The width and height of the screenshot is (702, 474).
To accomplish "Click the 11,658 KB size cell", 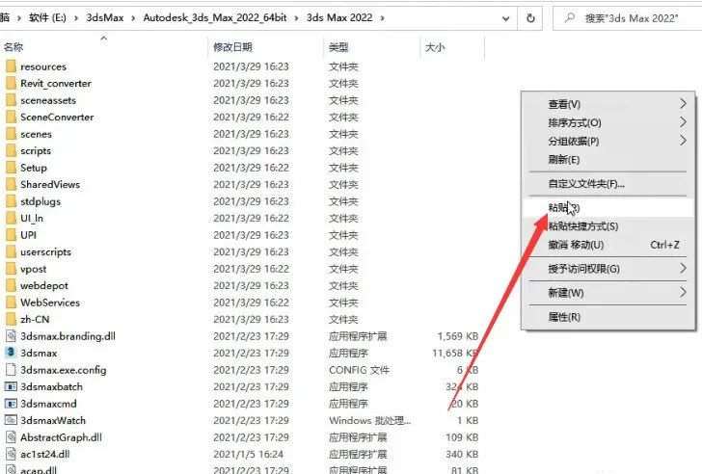I will [455, 354].
